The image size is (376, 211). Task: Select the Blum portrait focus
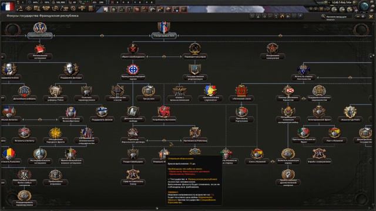9,72
